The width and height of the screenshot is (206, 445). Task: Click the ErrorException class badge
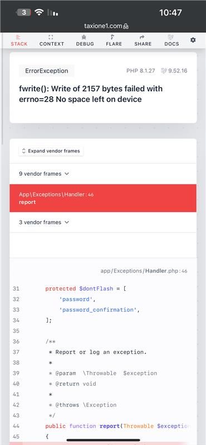tap(47, 71)
